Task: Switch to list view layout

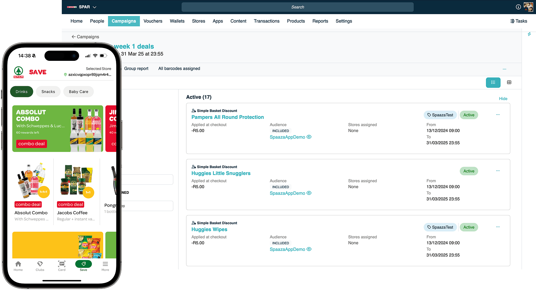Action: pyautogui.click(x=493, y=82)
